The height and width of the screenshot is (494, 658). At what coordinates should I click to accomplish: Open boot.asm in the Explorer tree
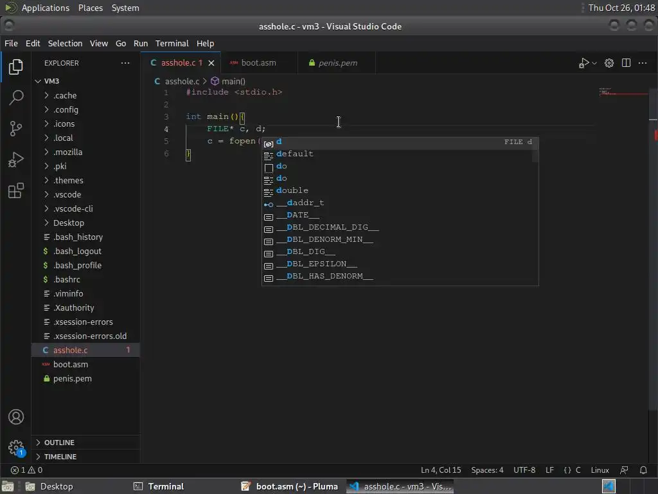(85, 364)
